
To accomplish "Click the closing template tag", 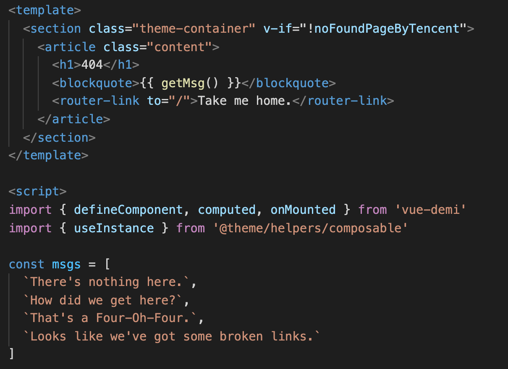I will tap(49, 155).
